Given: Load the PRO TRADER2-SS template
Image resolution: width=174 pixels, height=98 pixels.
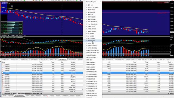Looking at the screenshot, I should [92, 24].
